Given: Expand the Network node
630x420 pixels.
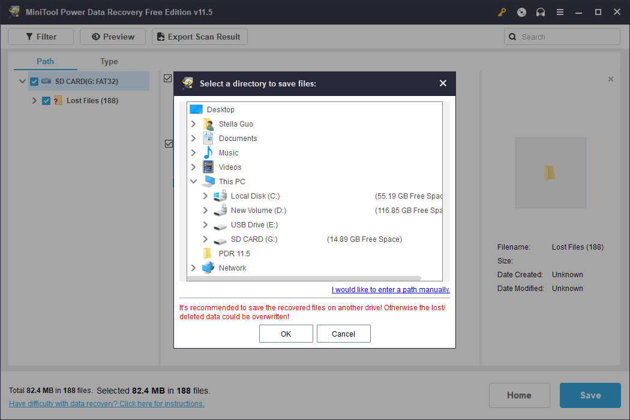Looking at the screenshot, I should 194,268.
